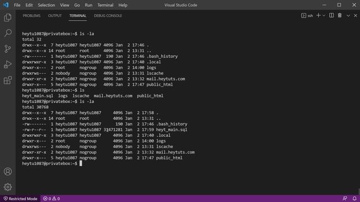Viewport: 360px width, 202px height.
Task: Close the terminal panel
Action: click(x=355, y=16)
